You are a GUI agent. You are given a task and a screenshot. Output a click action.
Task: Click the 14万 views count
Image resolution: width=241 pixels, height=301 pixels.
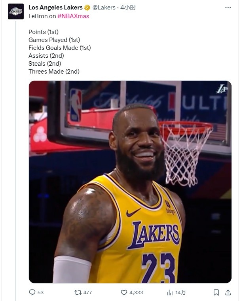tap(180, 292)
